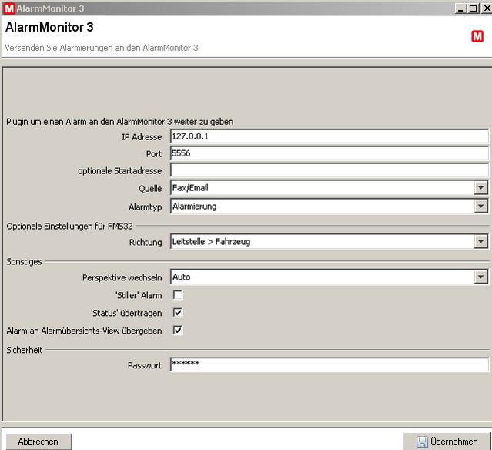Enable the 'Stiller' Alarm checkbox
Viewport: 492px width, 450px height.
coord(178,295)
